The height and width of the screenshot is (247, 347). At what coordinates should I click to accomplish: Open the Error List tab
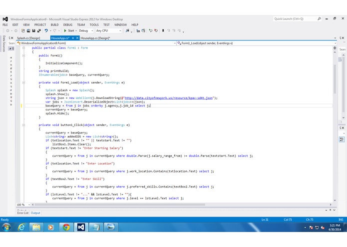coord(23,213)
